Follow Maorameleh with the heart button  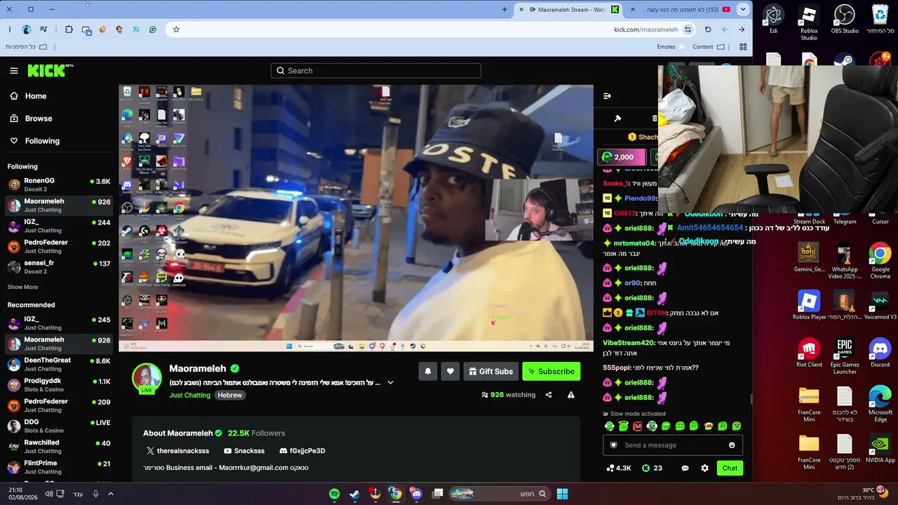(450, 371)
